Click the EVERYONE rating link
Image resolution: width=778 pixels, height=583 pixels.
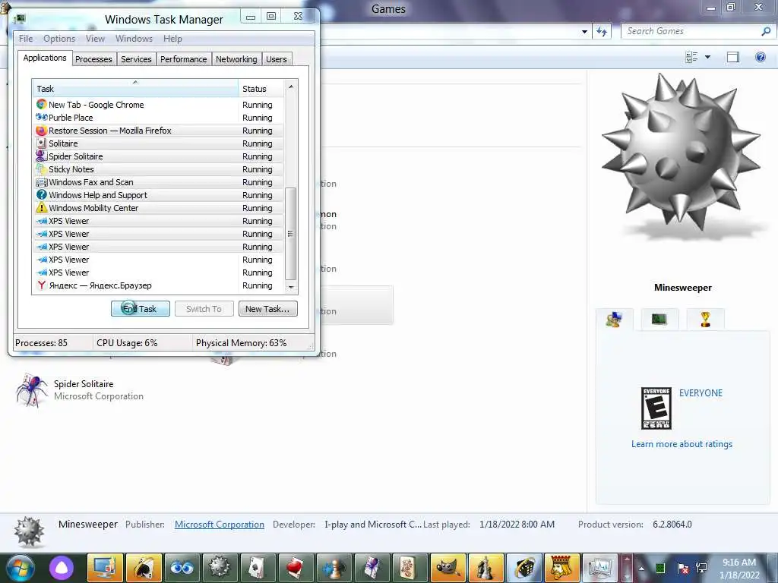coord(701,393)
